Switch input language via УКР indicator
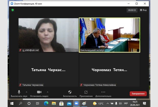 coord(126,103)
